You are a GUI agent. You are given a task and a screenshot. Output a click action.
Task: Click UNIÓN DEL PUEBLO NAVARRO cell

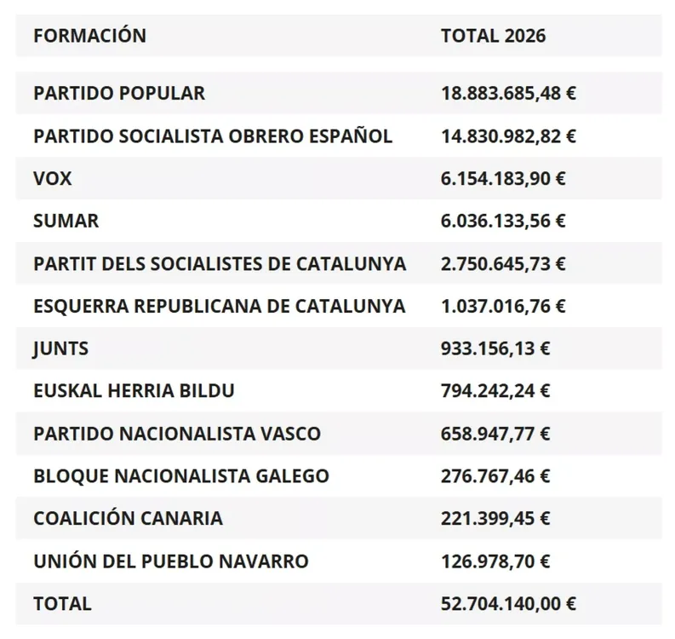point(170,561)
